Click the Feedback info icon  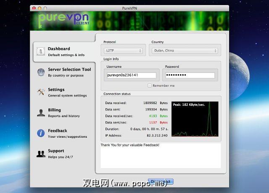coord(41,133)
